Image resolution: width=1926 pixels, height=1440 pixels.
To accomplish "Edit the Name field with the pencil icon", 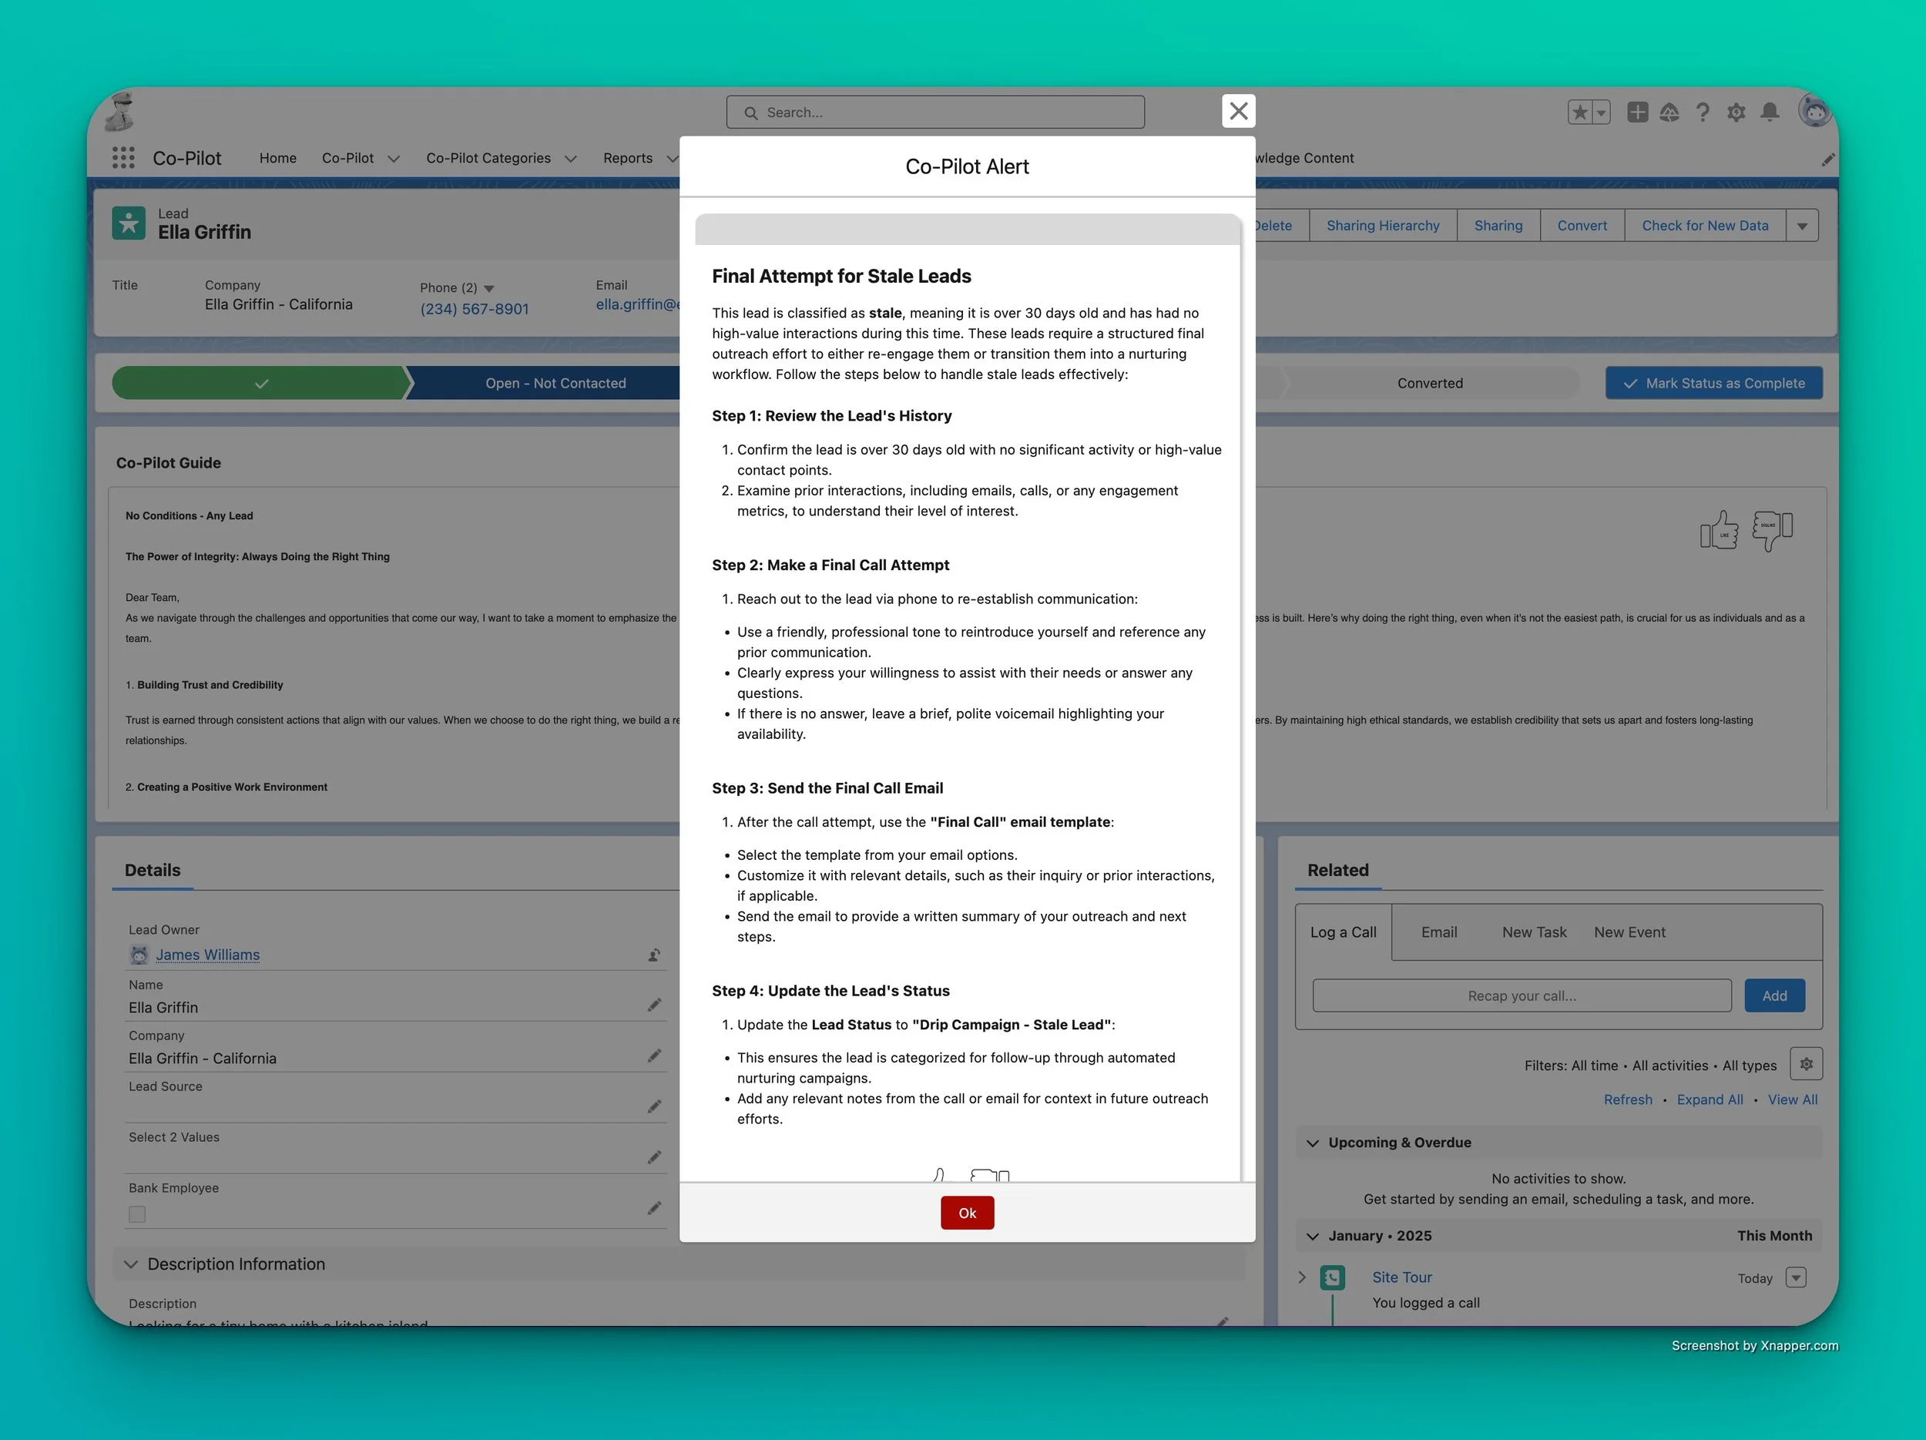I will coord(655,1005).
